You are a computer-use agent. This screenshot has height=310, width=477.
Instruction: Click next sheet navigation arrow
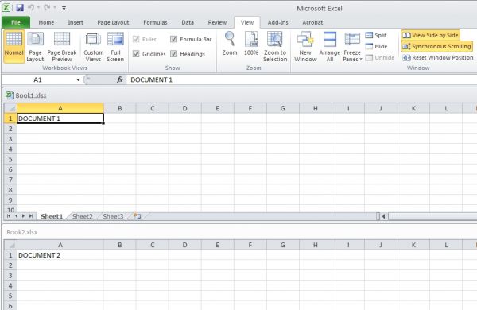pyautogui.click(x=23, y=216)
